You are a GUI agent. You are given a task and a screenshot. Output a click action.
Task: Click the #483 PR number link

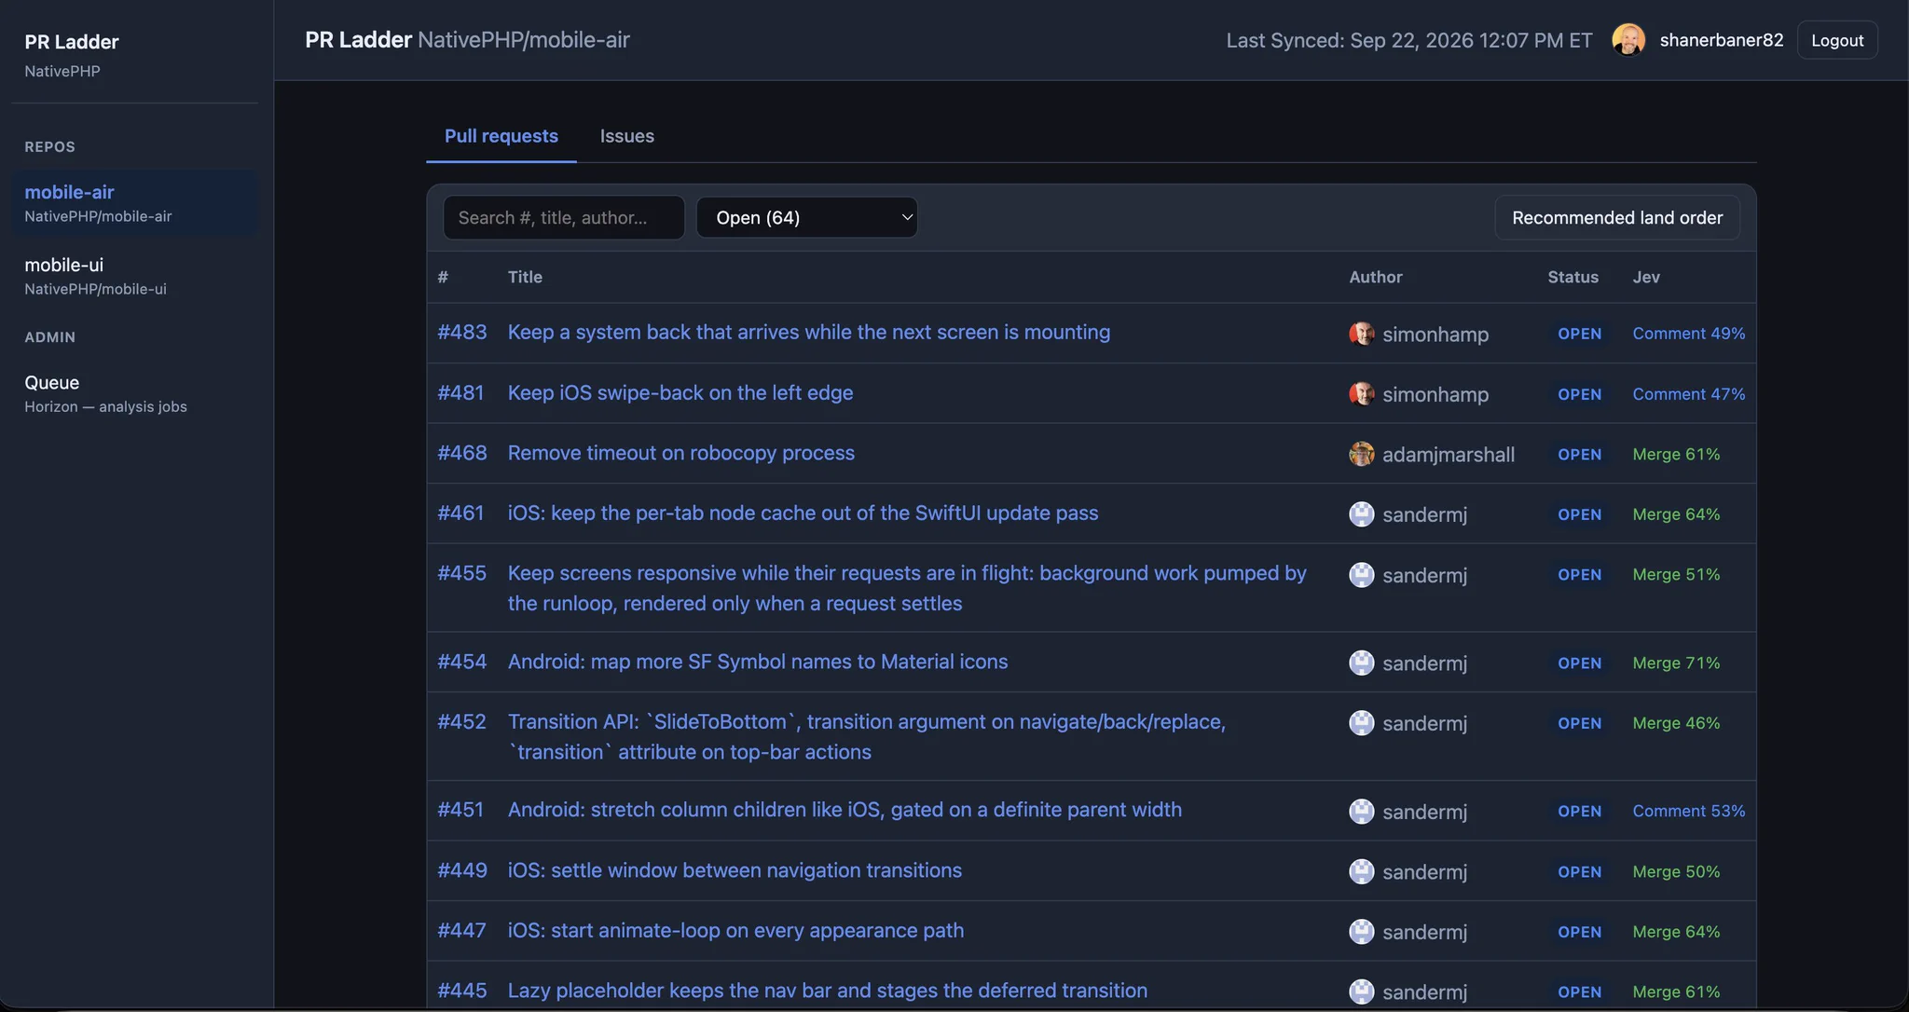pyautogui.click(x=462, y=332)
